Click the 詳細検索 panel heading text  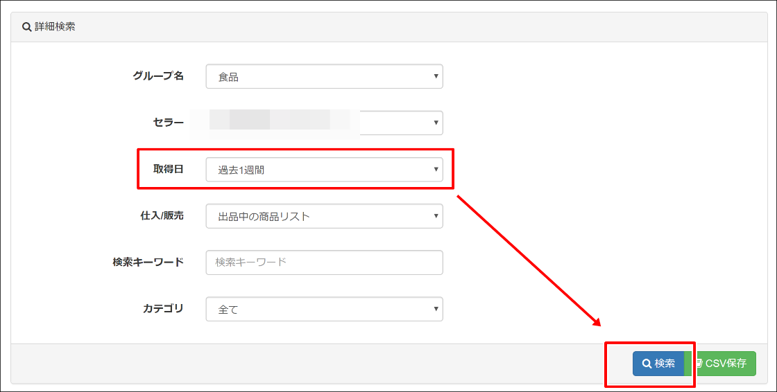coord(55,27)
